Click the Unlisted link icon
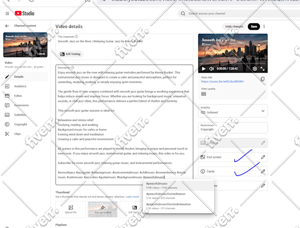This screenshot has width=300, height=228. 203,112
